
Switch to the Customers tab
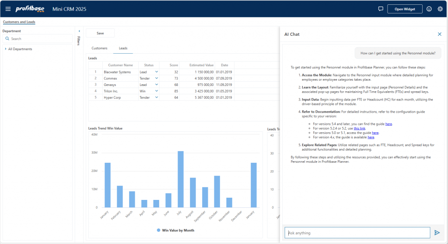point(99,48)
